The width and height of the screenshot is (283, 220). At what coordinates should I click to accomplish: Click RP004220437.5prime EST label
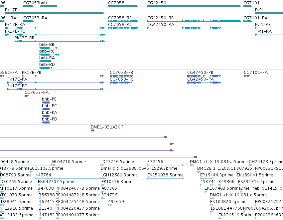(x=77, y=208)
